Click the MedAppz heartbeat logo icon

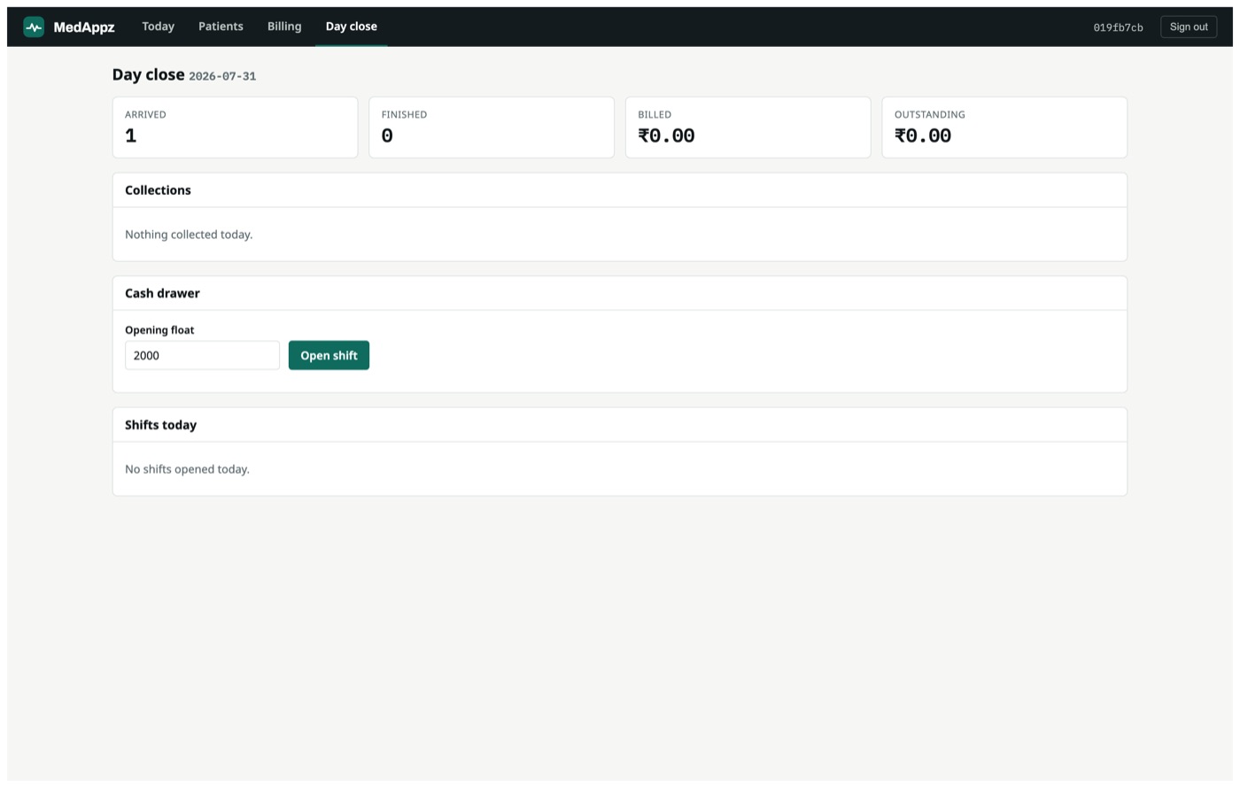click(34, 27)
